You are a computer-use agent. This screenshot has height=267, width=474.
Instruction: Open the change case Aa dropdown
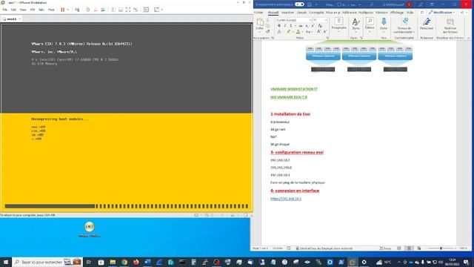[x=308, y=31]
